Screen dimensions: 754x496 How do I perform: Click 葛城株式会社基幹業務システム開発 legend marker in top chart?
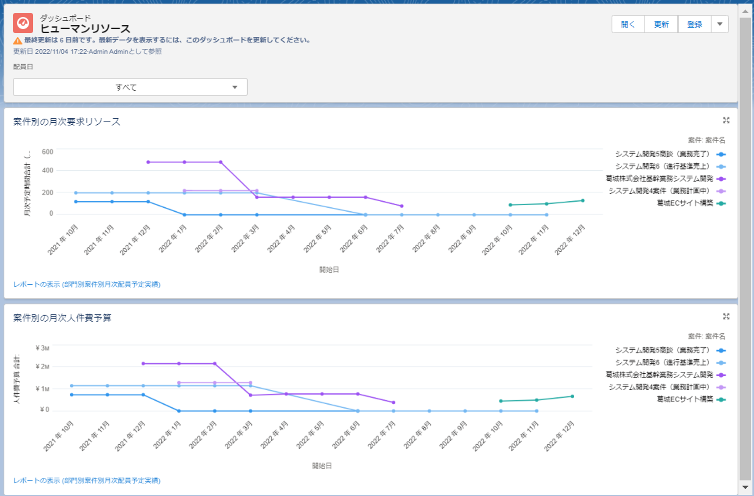tap(721, 179)
